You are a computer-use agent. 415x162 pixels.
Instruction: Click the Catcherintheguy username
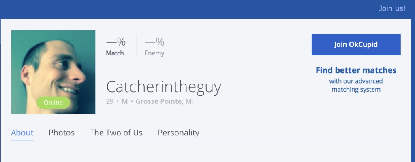tap(163, 86)
